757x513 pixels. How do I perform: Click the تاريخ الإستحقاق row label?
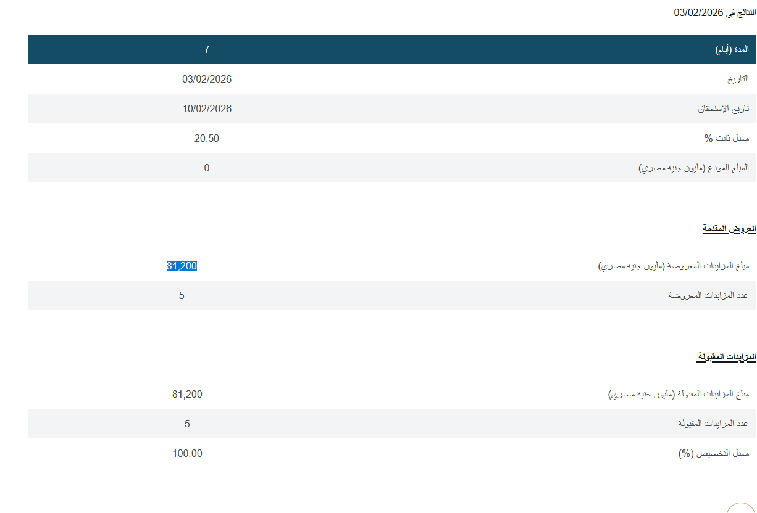pos(723,109)
